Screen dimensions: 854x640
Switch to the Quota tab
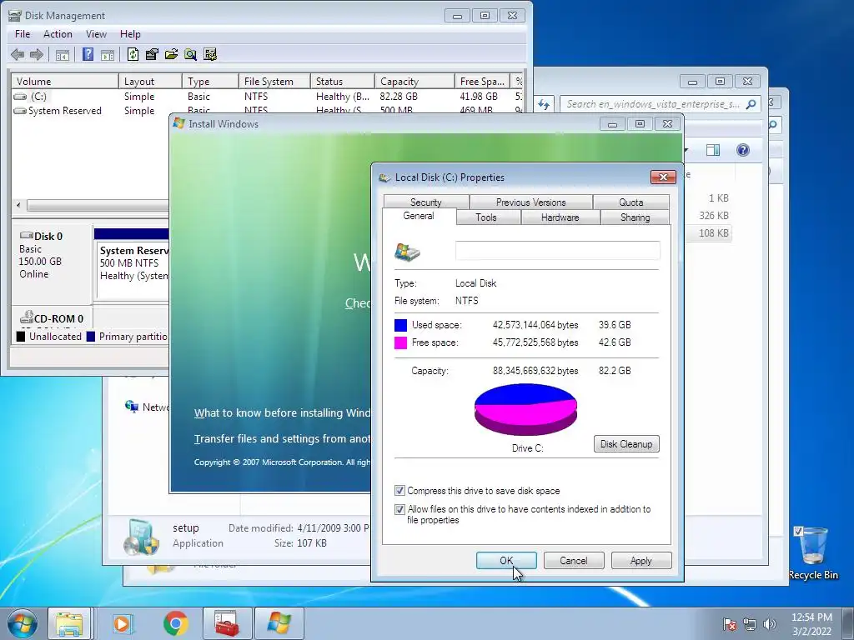[x=631, y=202]
